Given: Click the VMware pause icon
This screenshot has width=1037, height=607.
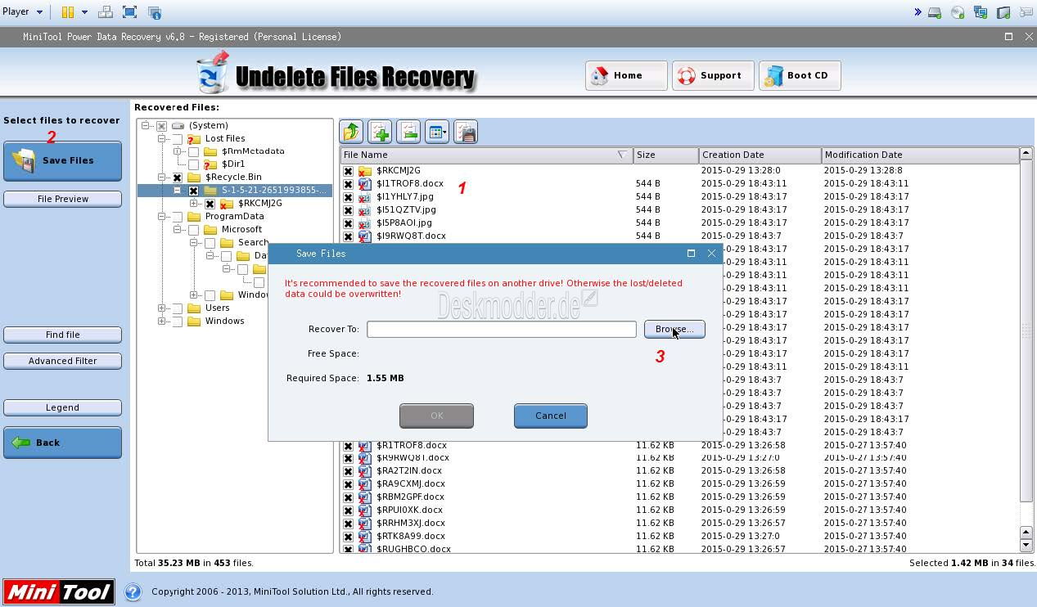Looking at the screenshot, I should click(x=68, y=12).
